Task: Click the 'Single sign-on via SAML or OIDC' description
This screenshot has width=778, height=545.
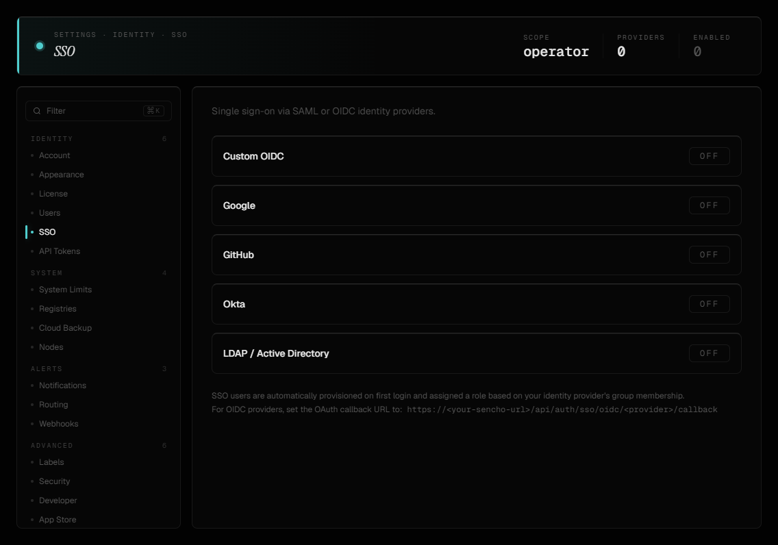Action: pyautogui.click(x=323, y=111)
